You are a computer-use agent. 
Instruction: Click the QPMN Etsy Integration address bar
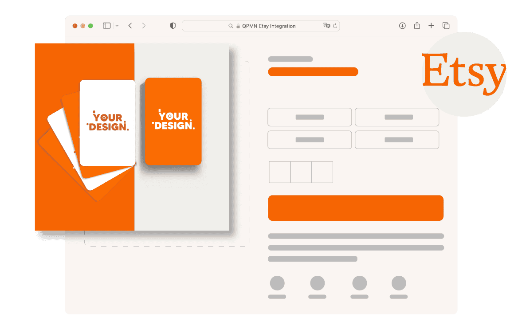coord(266,26)
